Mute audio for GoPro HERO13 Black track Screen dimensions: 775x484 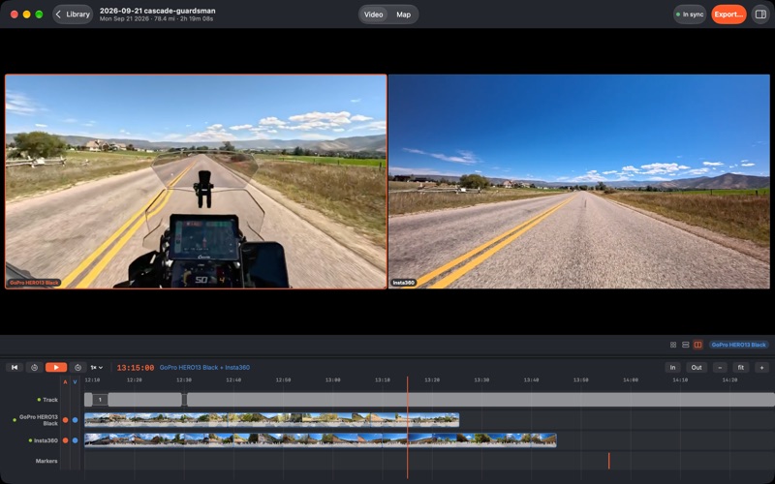[x=65, y=420]
